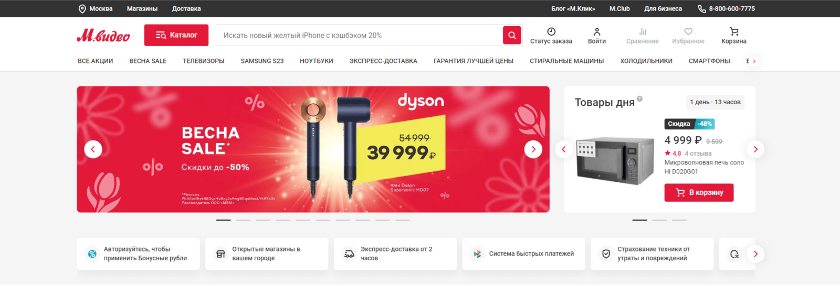This screenshot has height=286, width=840.
Task: Open Сравнение comparison icon
Action: click(643, 31)
